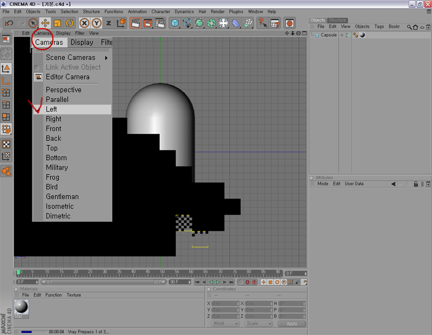Toggle autokeying red button
This screenshot has width=432, height=335.
pos(247,282)
